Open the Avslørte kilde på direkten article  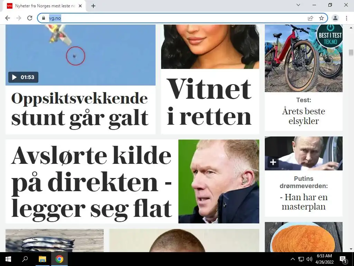(x=91, y=181)
